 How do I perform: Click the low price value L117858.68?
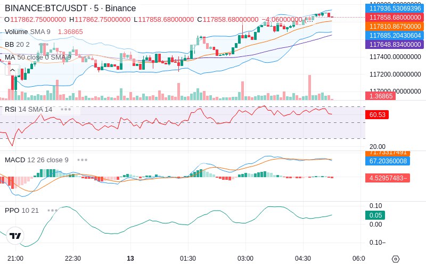(x=164, y=20)
